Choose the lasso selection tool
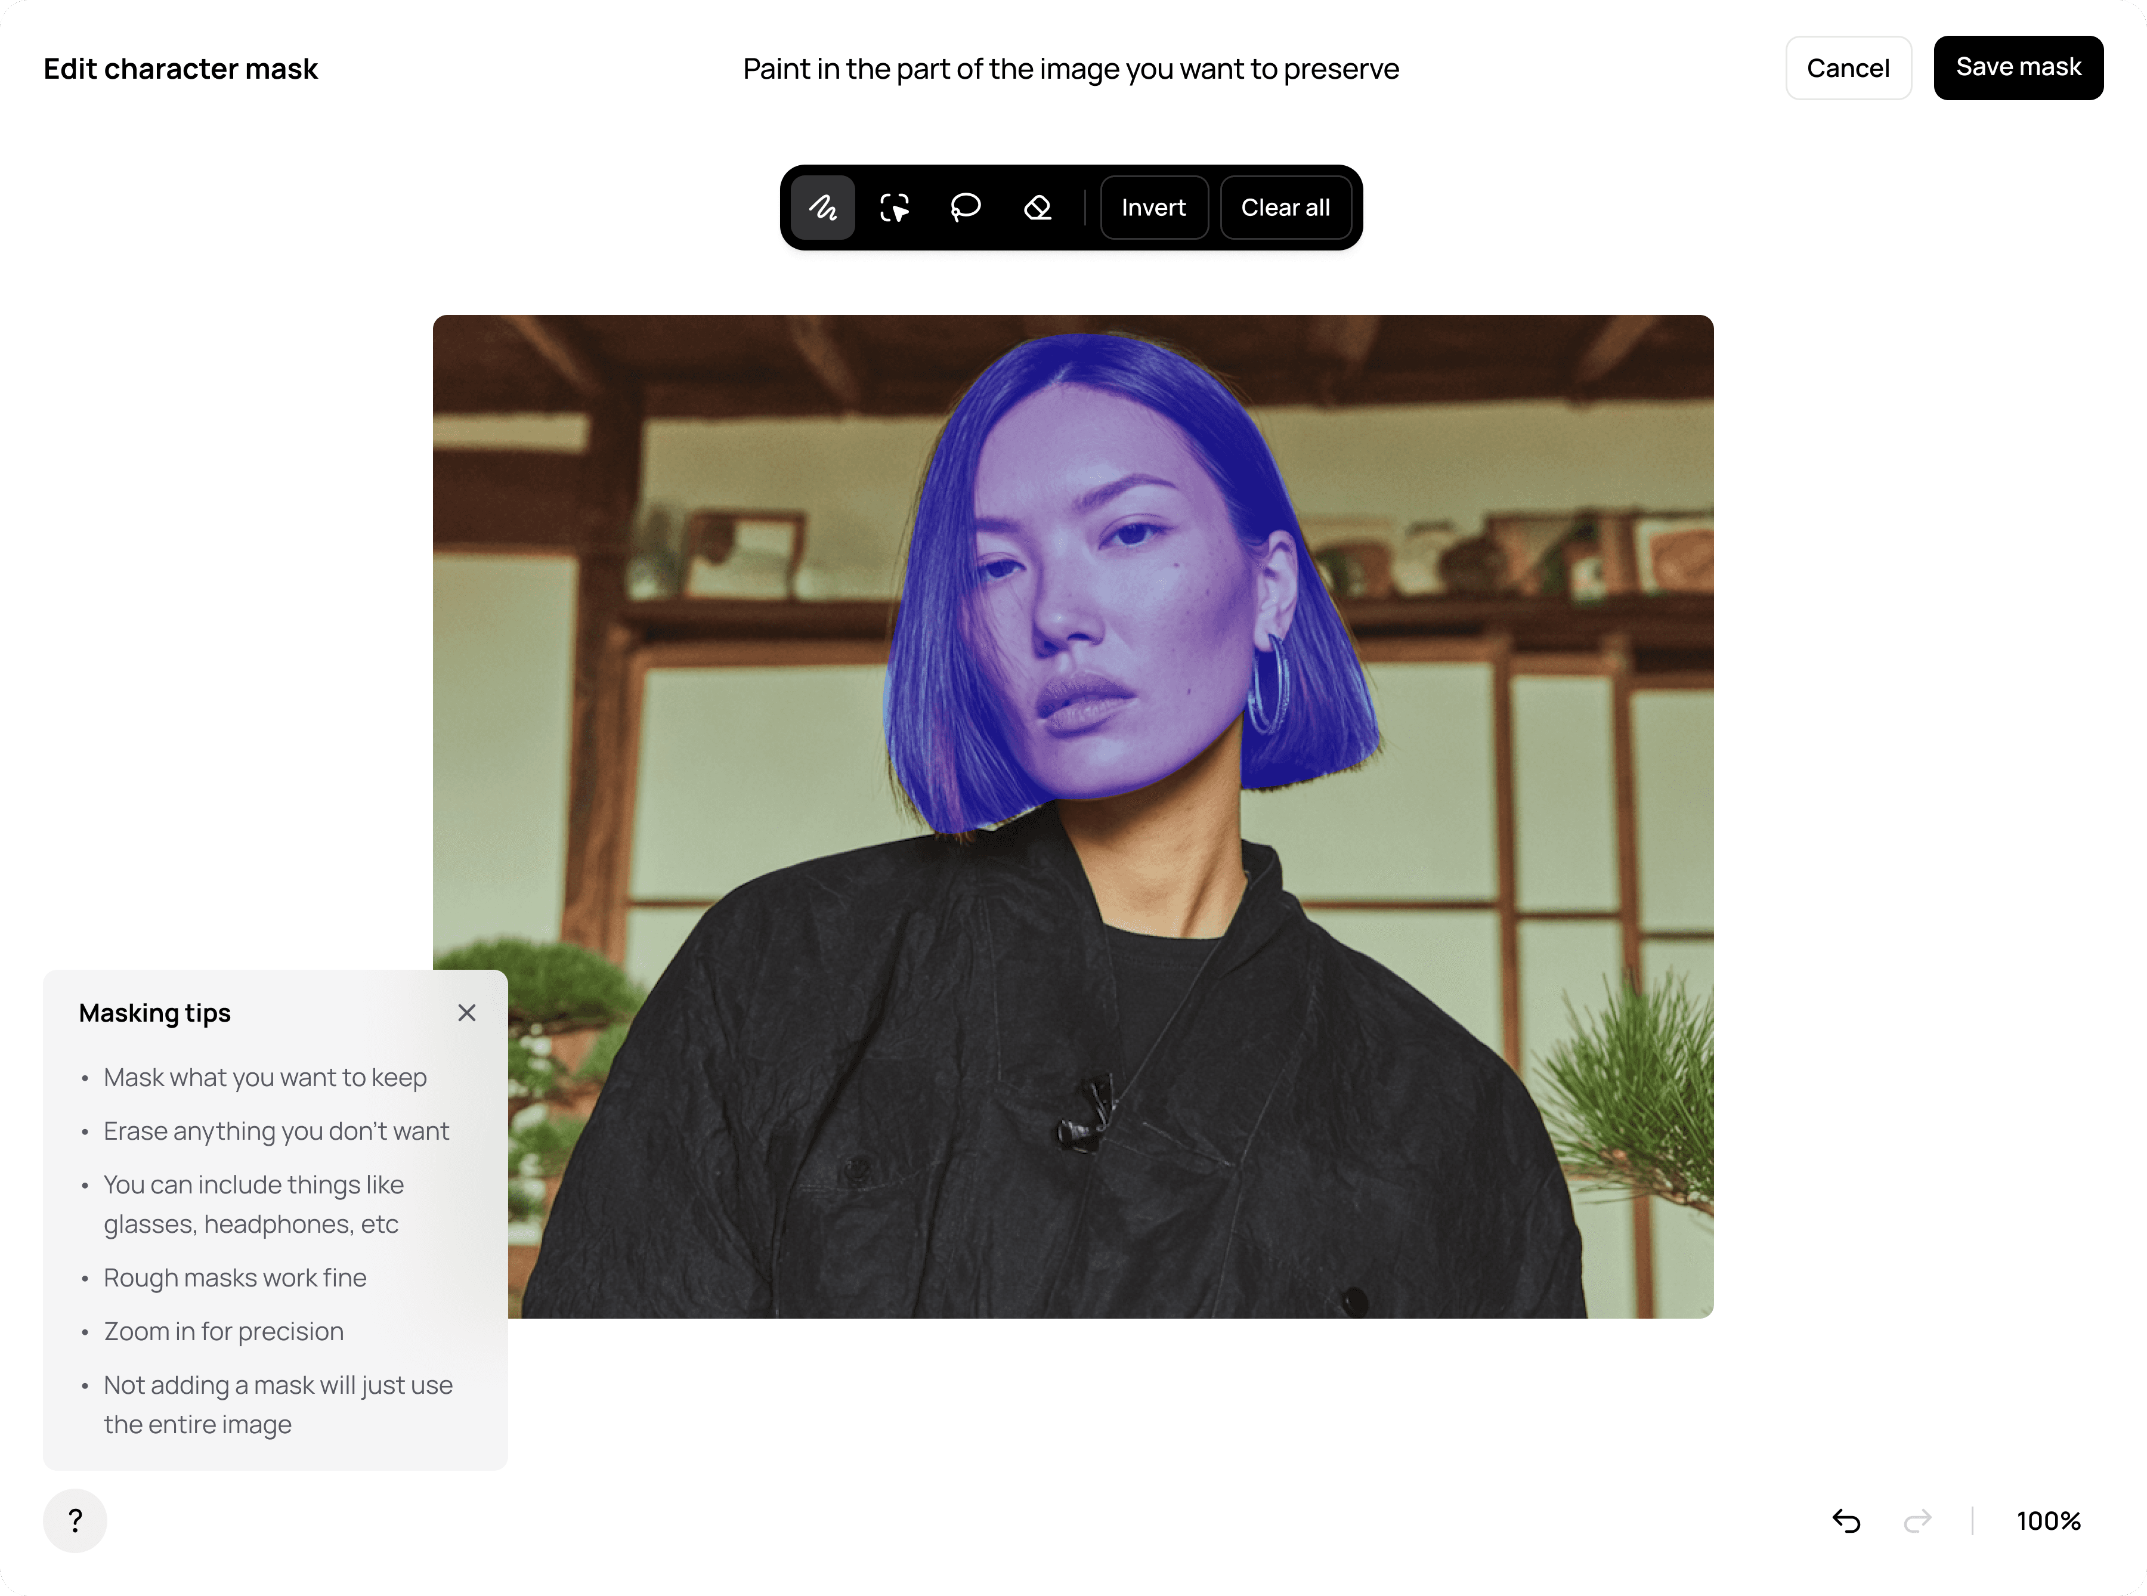The image size is (2147, 1596). tap(965, 208)
